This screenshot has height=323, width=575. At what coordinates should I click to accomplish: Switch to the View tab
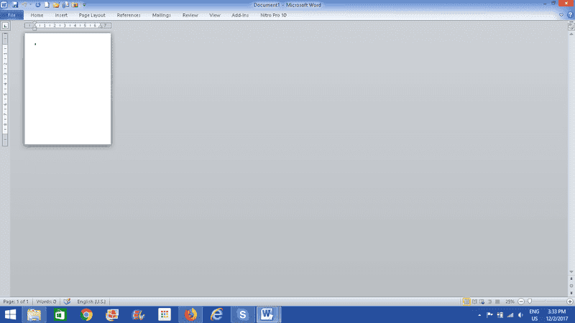coord(215,15)
